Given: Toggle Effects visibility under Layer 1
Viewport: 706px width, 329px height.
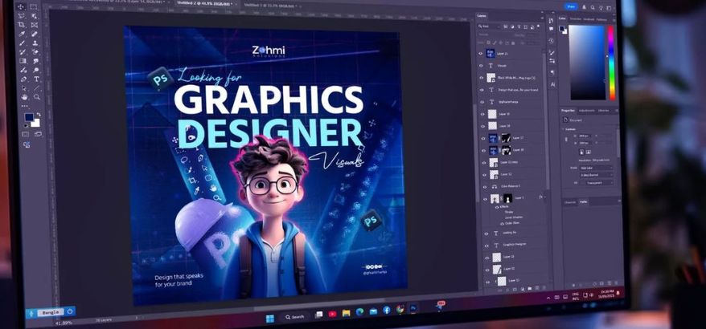Looking at the screenshot, I should (x=497, y=207).
